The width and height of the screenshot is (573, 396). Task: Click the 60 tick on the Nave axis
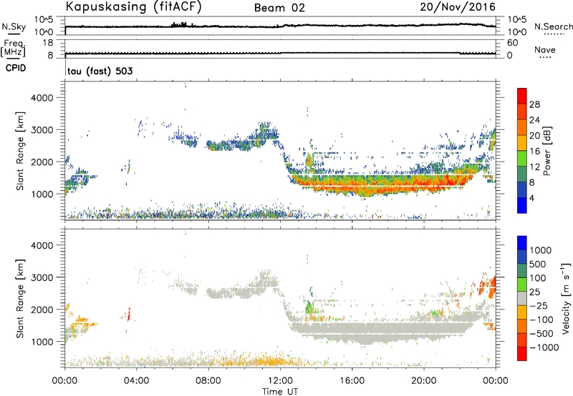pos(512,43)
